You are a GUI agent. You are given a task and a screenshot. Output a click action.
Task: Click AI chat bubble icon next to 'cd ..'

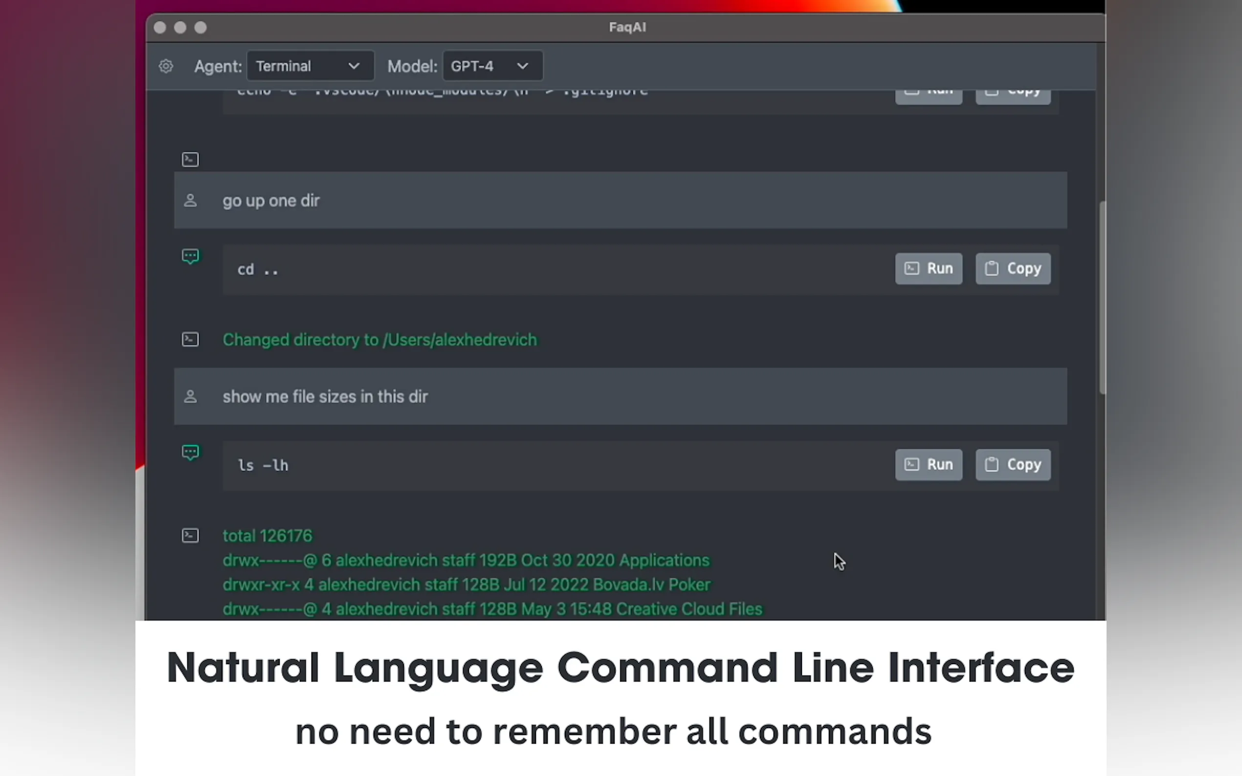pos(190,256)
